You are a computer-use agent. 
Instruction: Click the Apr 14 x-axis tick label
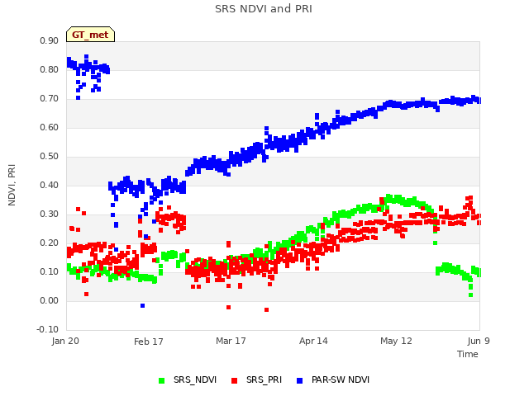click(x=313, y=341)
